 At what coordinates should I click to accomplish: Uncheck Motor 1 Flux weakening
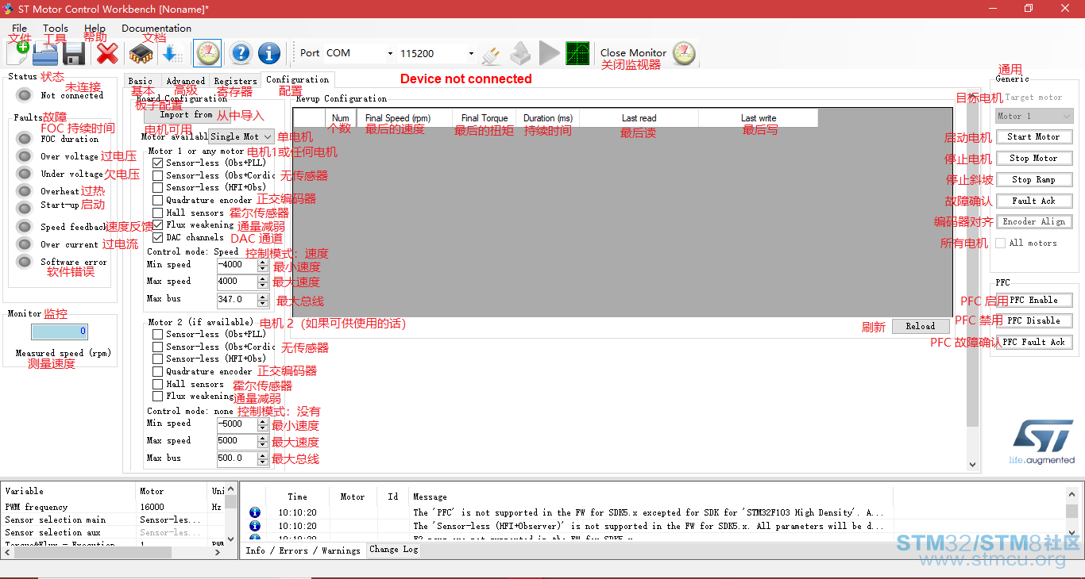click(x=158, y=224)
